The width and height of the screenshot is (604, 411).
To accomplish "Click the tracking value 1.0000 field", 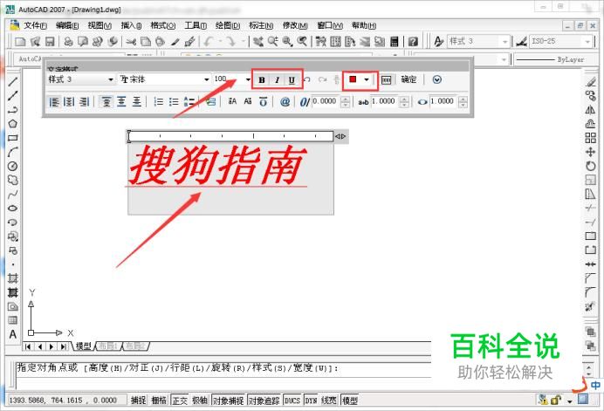I will pyautogui.click(x=385, y=101).
